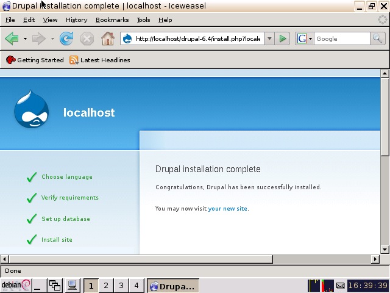The image size is (390, 293).
Task: Click the 'Verify requirements' step text
Action: (x=70, y=198)
